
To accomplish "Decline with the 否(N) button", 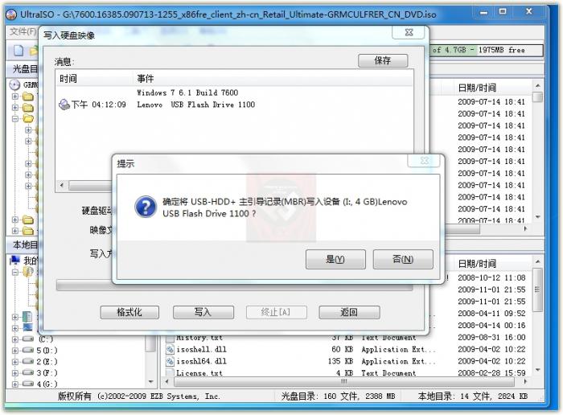I will [403, 259].
